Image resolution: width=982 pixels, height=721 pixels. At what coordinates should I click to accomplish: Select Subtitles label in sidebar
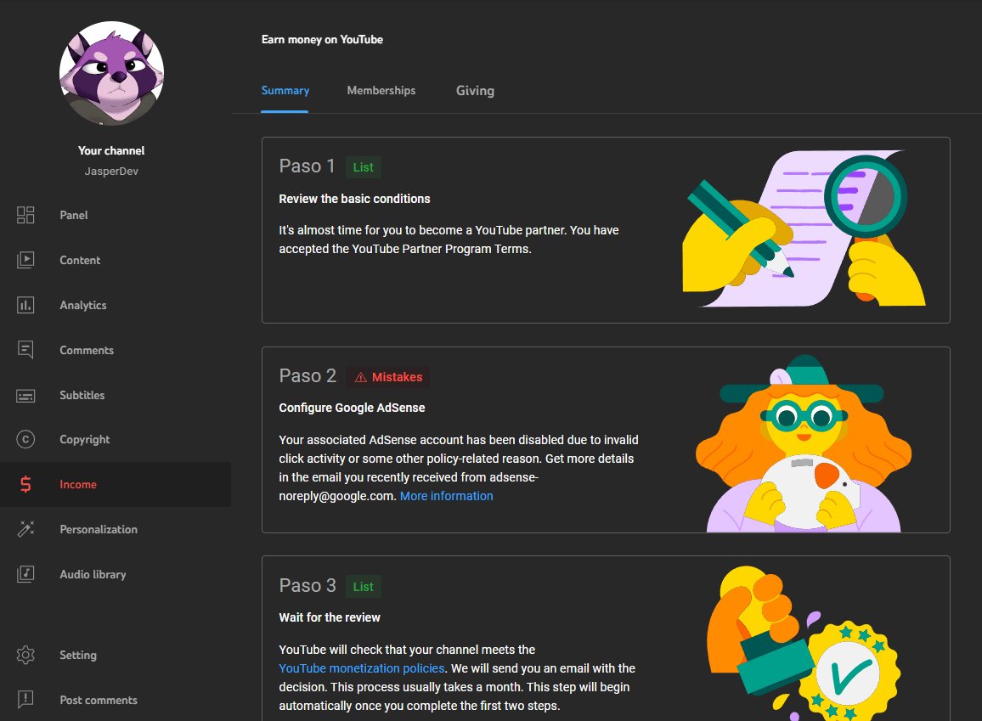point(82,396)
